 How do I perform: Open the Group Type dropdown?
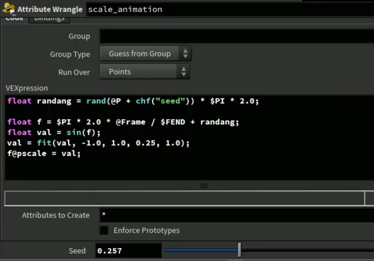click(145, 54)
